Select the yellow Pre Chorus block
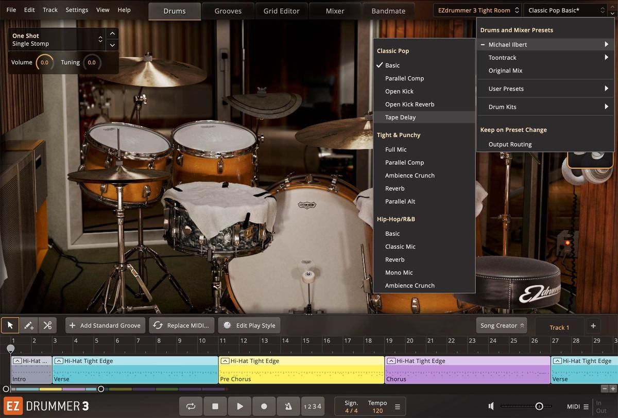This screenshot has height=418, width=618. [x=301, y=370]
